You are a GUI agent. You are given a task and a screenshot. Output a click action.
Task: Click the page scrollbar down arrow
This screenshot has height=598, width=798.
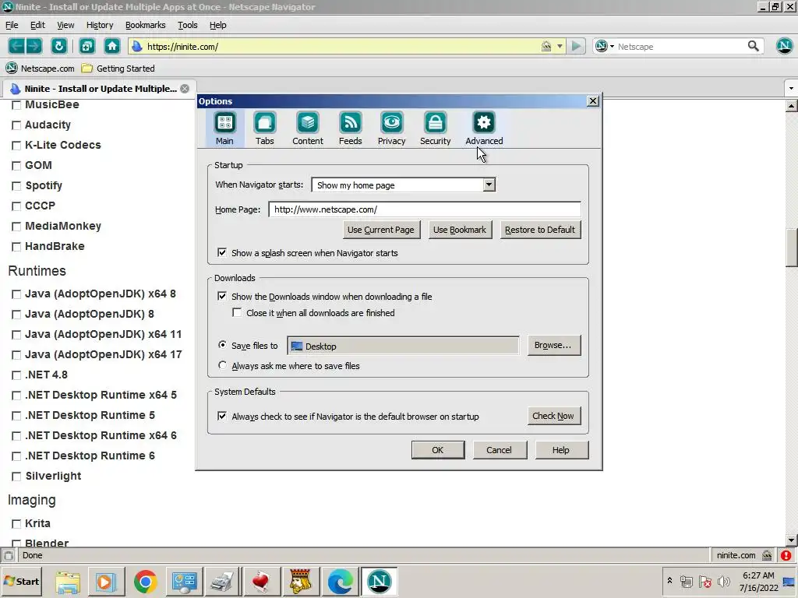(x=792, y=540)
